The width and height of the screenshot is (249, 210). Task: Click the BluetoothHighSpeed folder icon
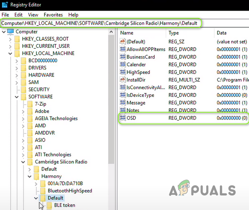coord(43,191)
